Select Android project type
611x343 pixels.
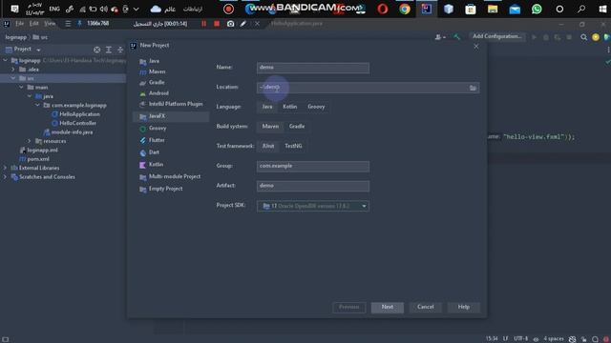(x=158, y=93)
